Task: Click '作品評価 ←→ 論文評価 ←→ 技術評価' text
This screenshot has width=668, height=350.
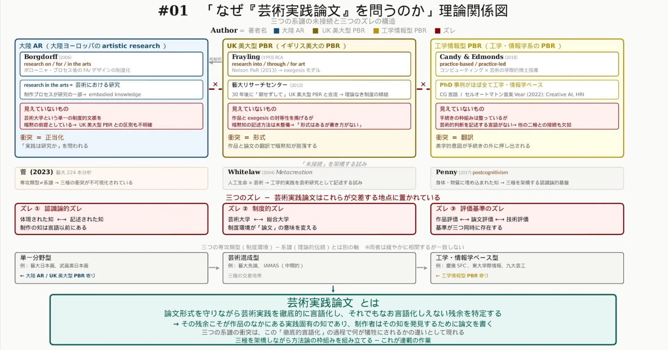Action: tap(482, 219)
